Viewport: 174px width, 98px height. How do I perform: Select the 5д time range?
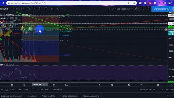point(6,90)
